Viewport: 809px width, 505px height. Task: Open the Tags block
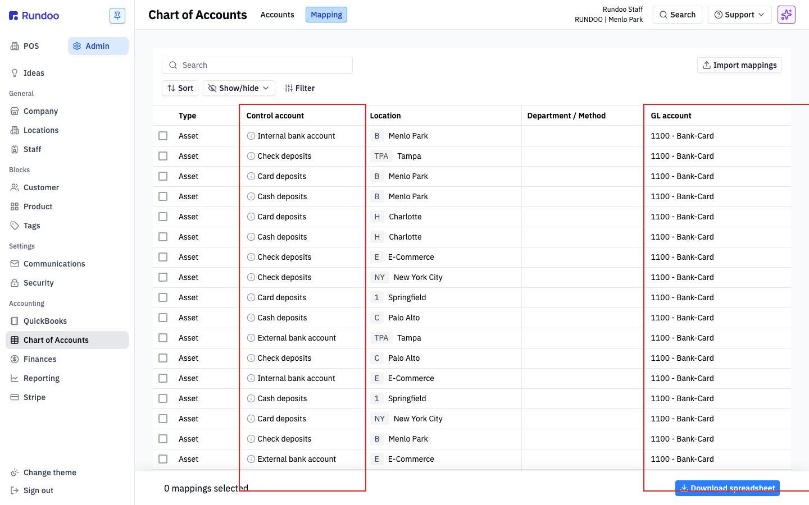click(x=67, y=226)
